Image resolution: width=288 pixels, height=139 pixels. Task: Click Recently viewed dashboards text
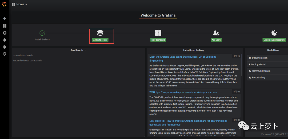27,61
